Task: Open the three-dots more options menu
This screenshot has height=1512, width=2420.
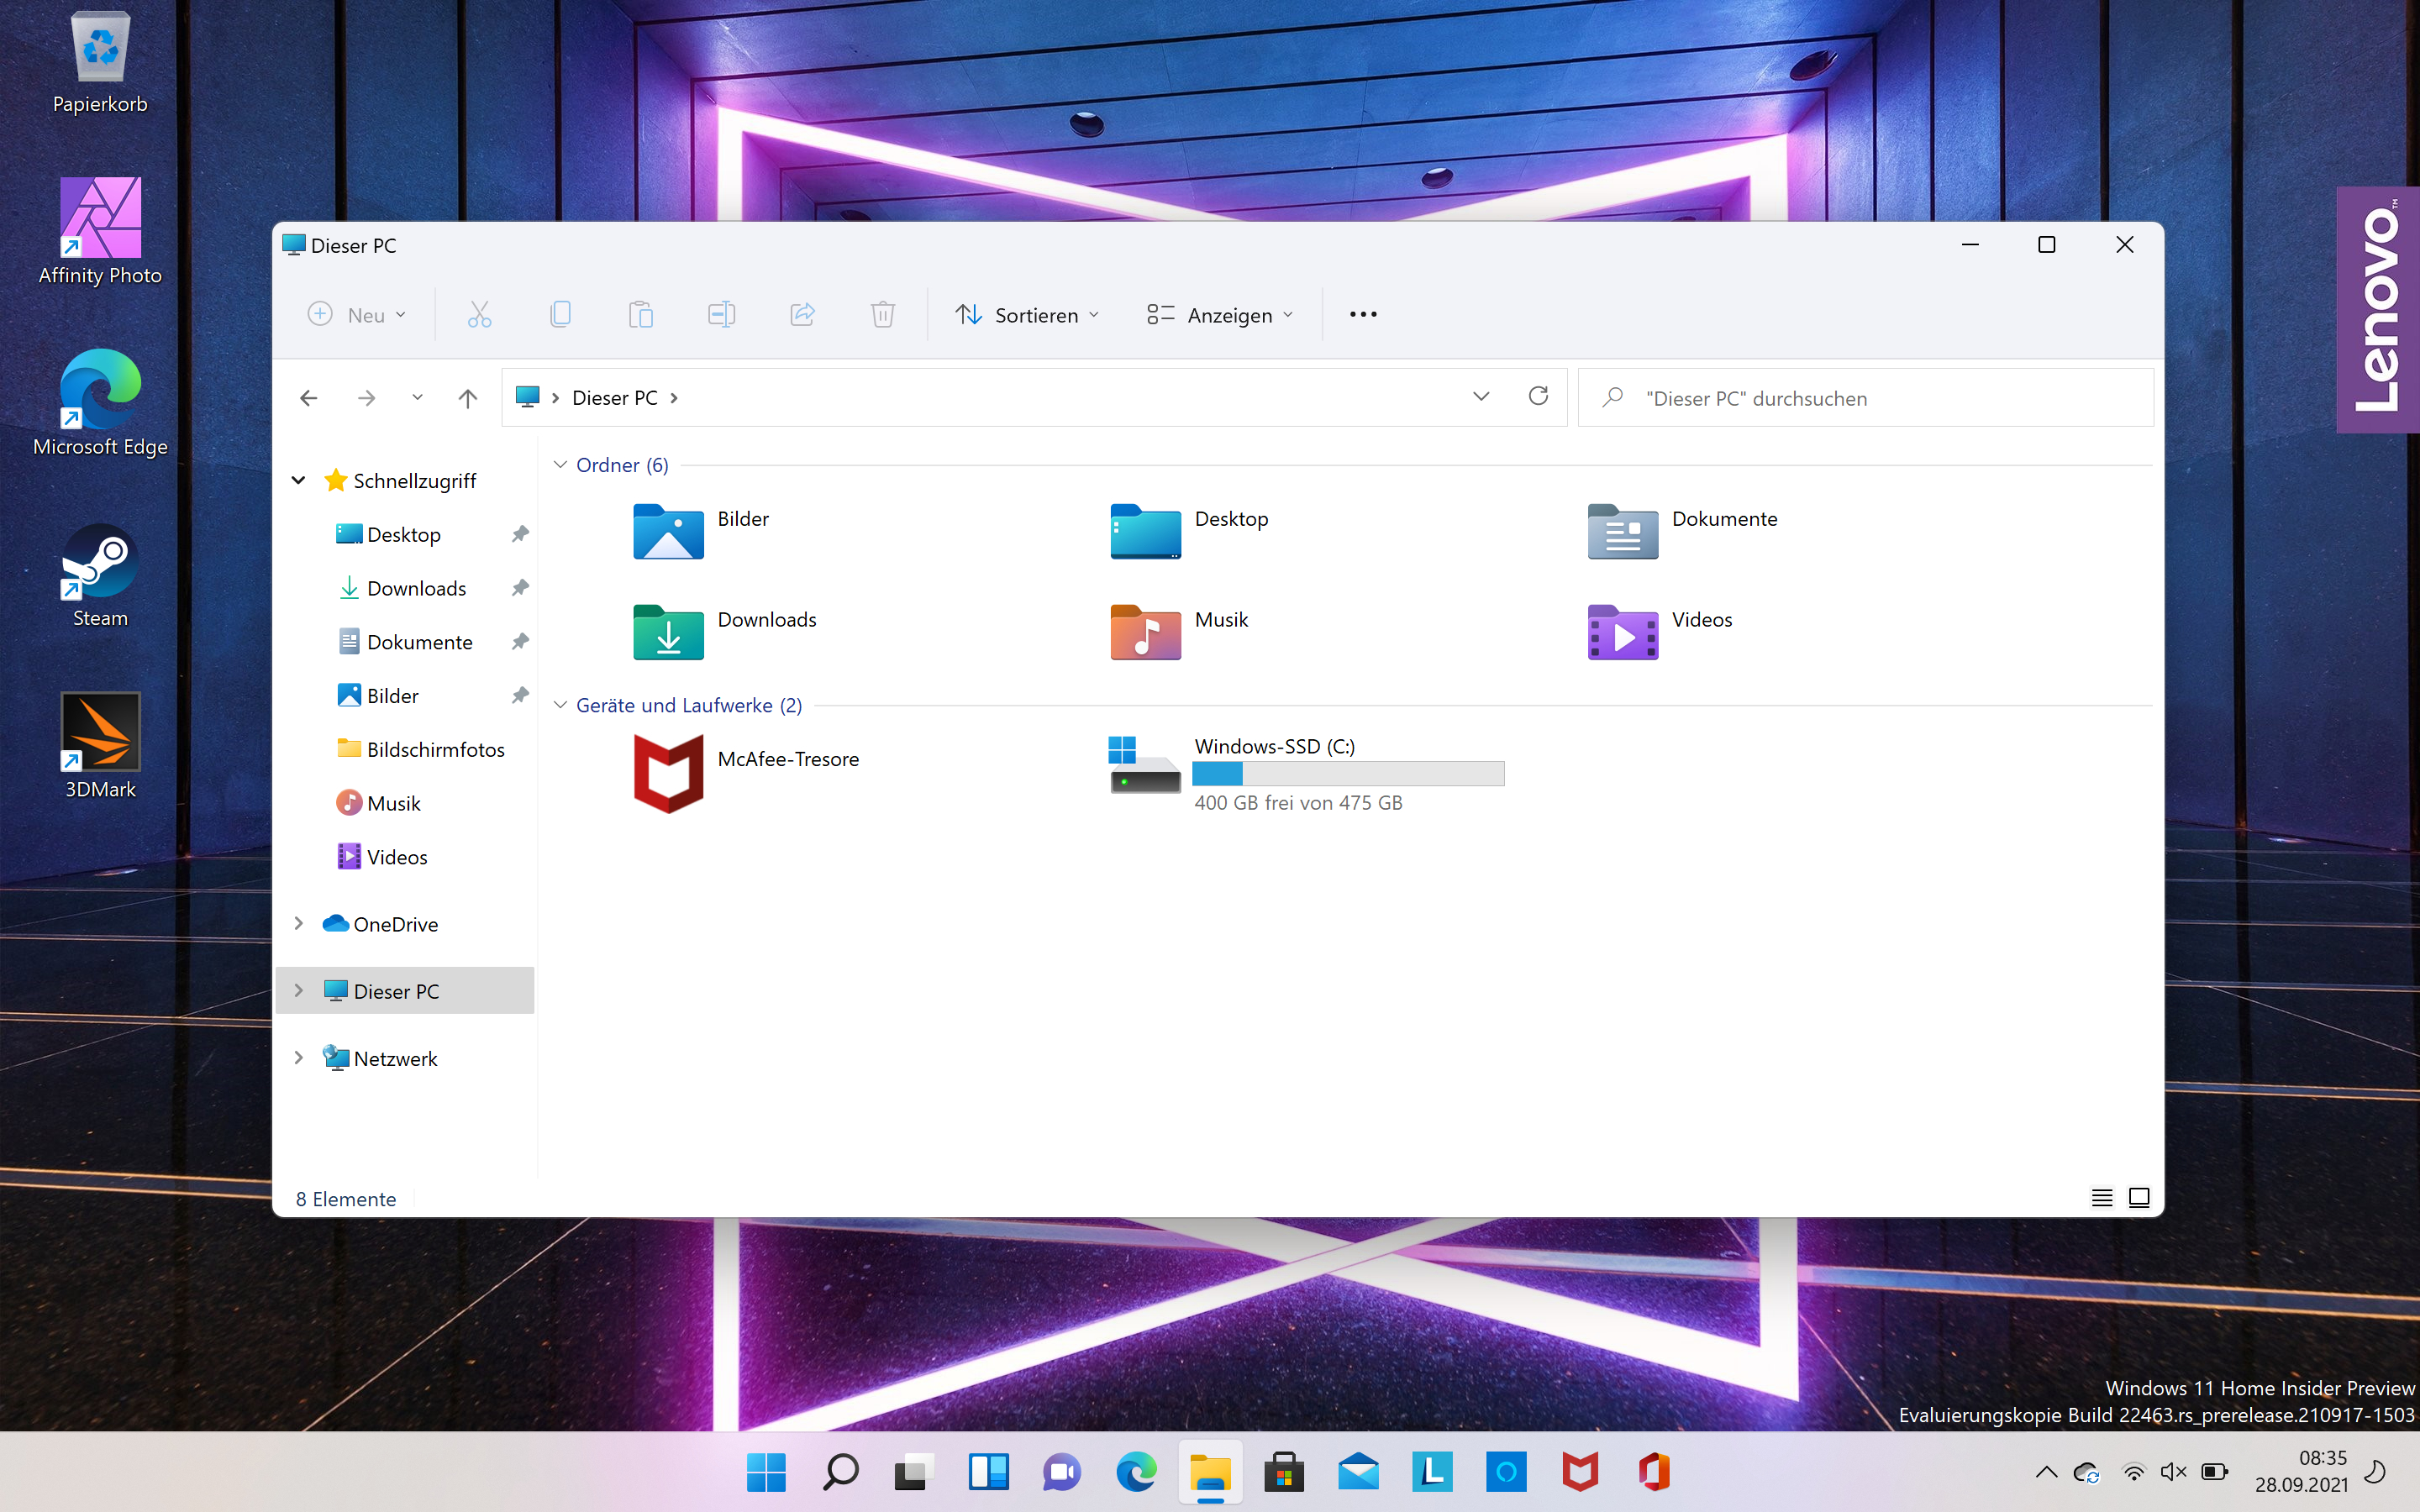Action: click(x=1363, y=315)
